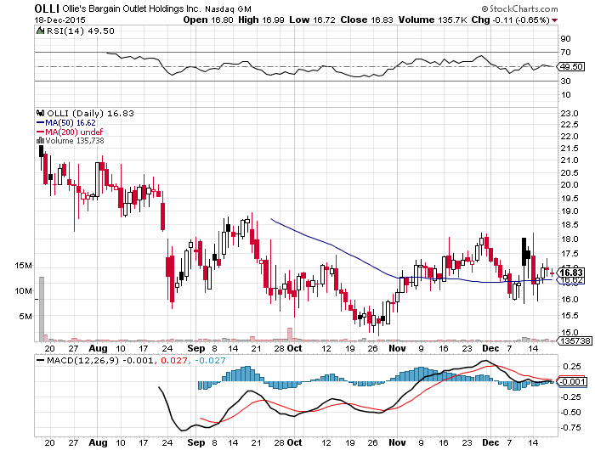Click the High 16.99 value
595x450 pixels.
(261, 20)
